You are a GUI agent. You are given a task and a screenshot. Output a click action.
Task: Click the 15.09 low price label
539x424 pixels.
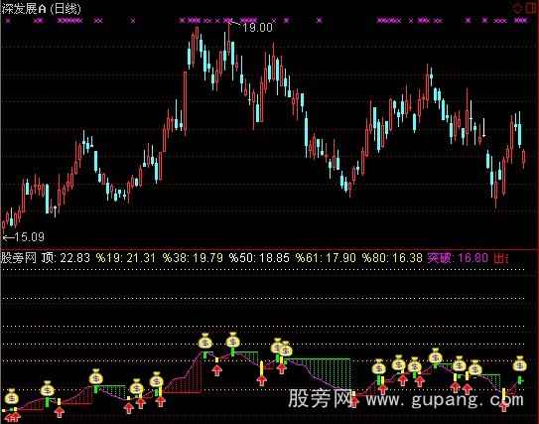tap(30, 237)
